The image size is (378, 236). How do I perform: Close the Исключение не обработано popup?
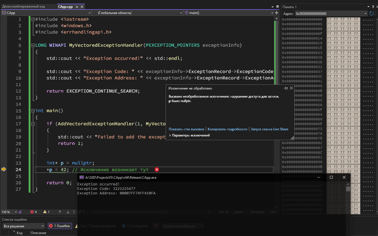[291, 88]
